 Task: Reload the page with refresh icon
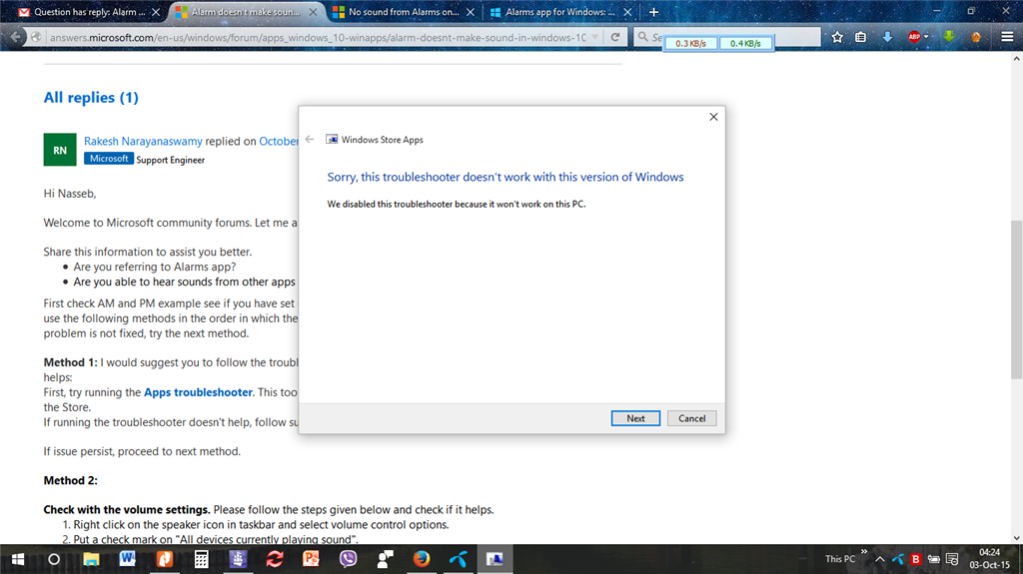[615, 37]
